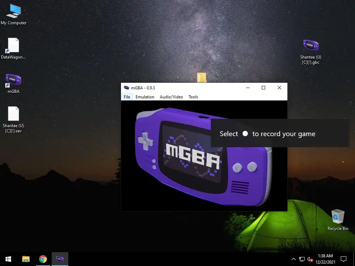Select the yellow folder icon behind mGBA window
355x266 pixels.
[201, 77]
